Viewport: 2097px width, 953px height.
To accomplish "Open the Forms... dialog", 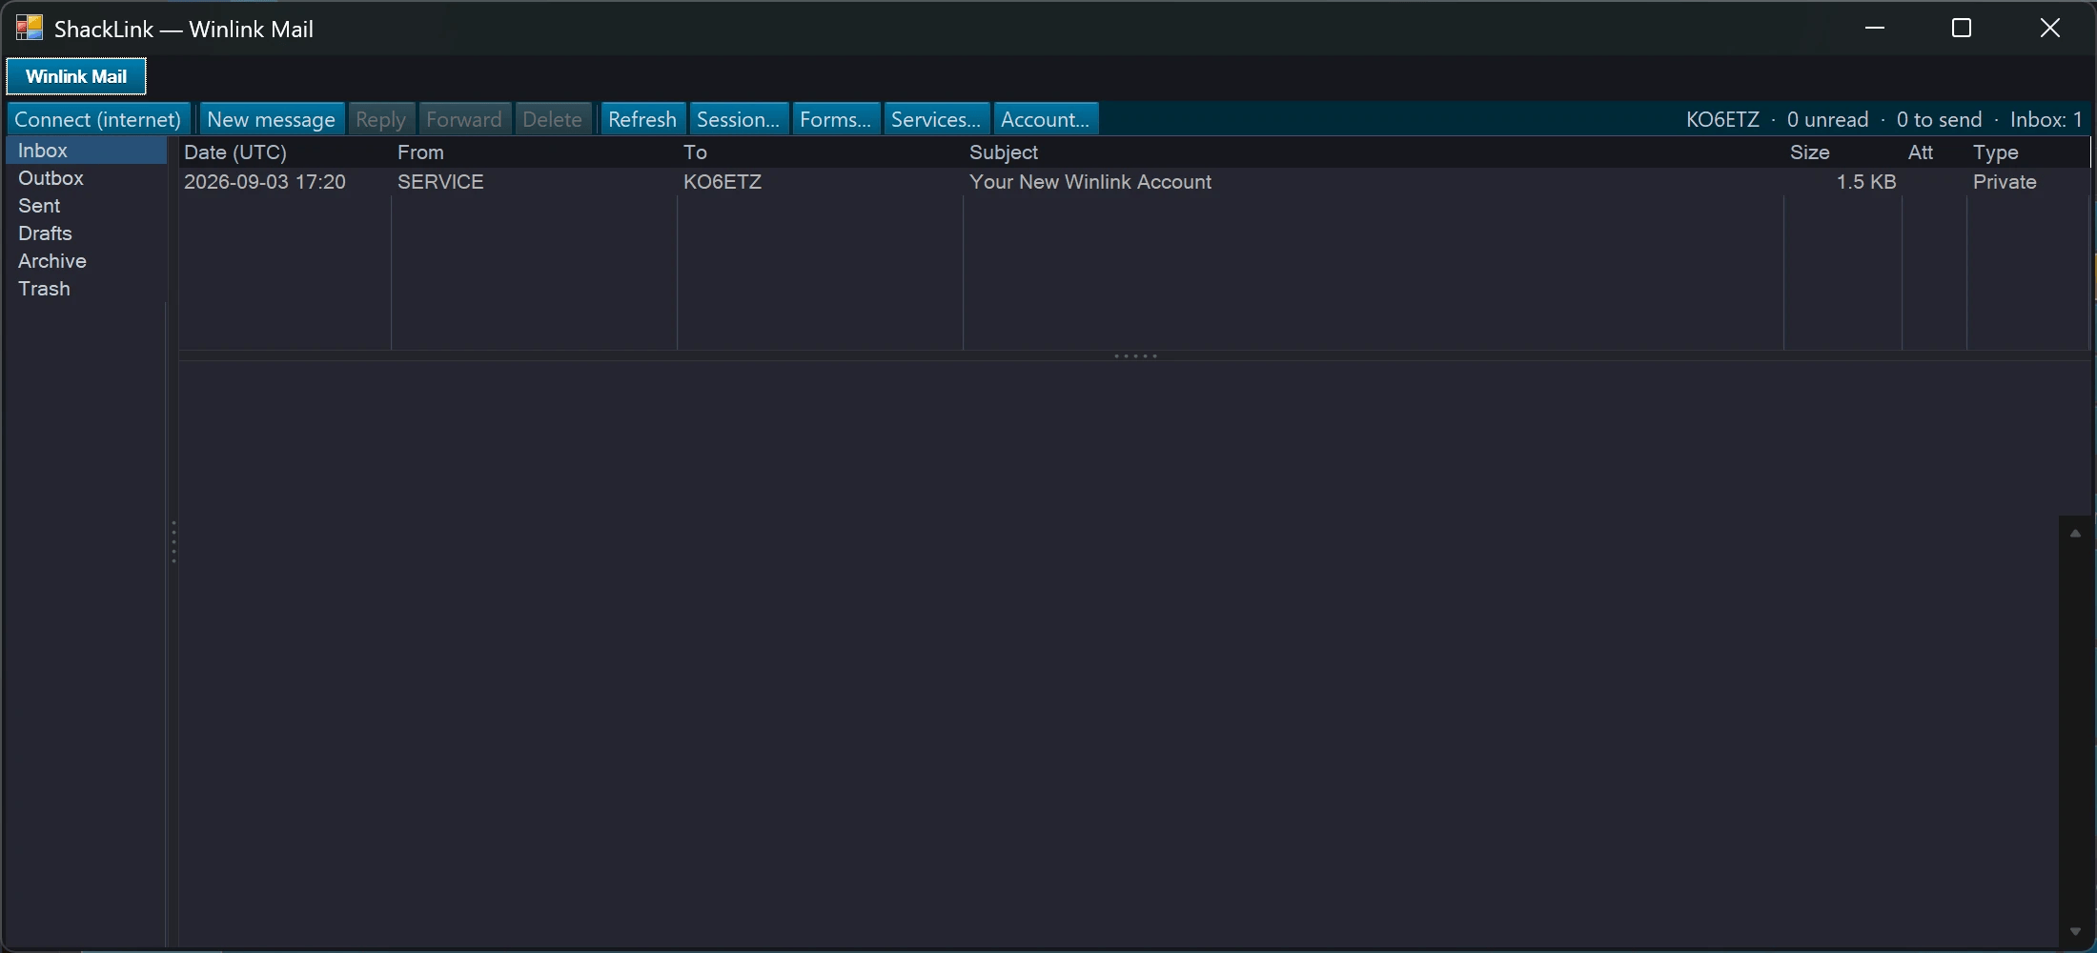I will click(x=836, y=119).
